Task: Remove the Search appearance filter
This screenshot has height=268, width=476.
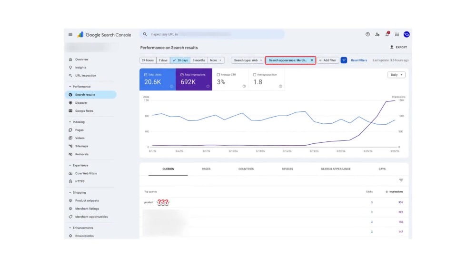Action: [312, 60]
